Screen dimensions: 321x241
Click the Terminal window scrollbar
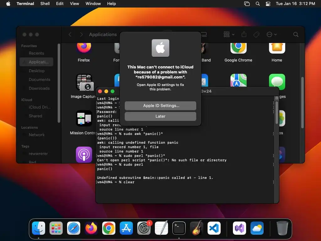click(276, 113)
